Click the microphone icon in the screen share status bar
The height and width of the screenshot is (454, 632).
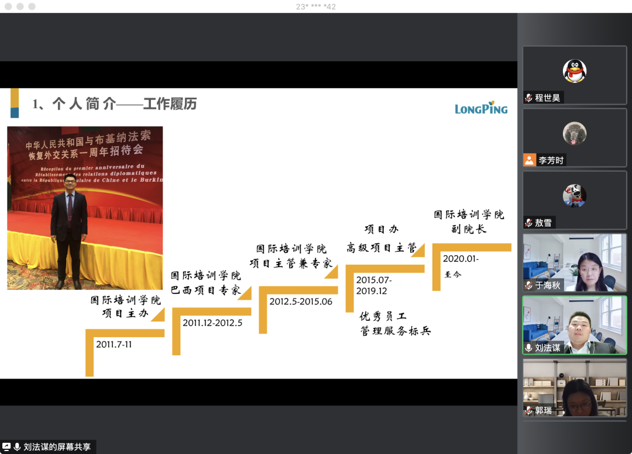pyautogui.click(x=18, y=447)
